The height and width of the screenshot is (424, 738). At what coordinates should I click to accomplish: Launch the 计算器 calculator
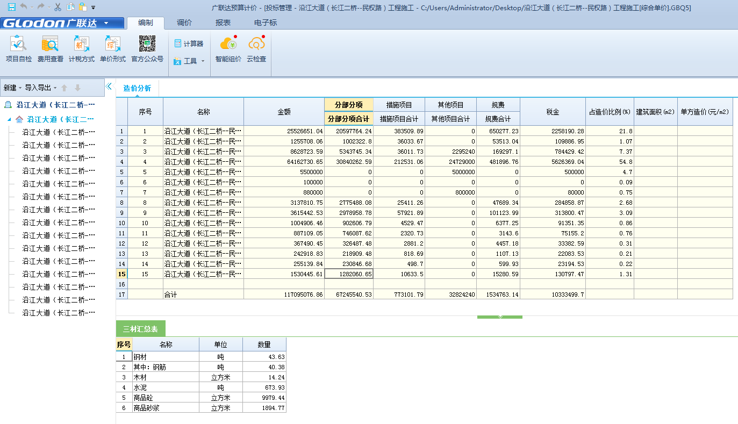click(x=189, y=44)
